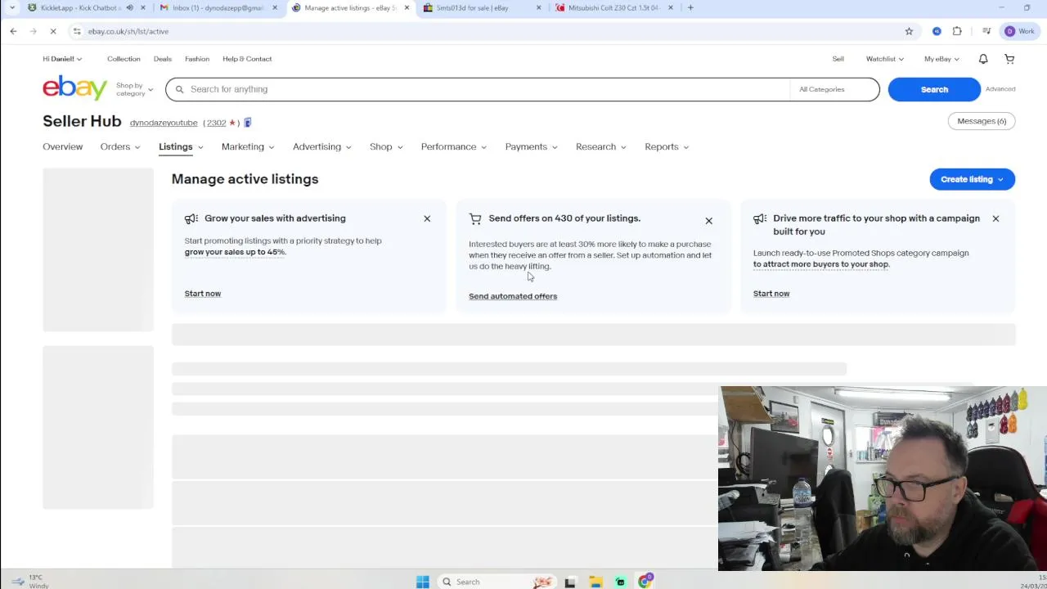Open the Create listing dropdown button
This screenshot has width=1047, height=589.
pyautogui.click(x=972, y=179)
